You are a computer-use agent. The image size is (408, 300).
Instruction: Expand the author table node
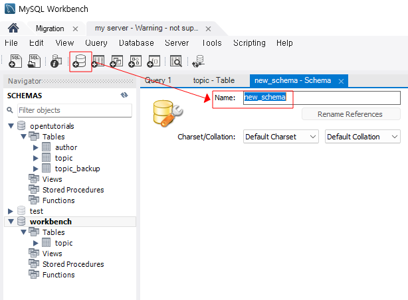[x=36, y=147]
